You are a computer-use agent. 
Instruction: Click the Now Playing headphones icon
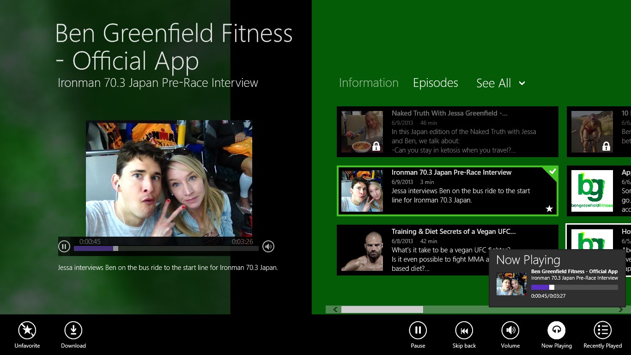(x=556, y=330)
